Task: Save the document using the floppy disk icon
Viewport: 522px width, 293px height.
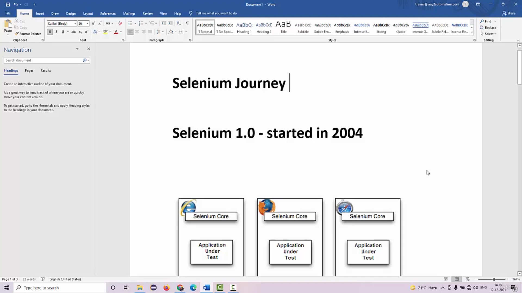Action: 8,4
